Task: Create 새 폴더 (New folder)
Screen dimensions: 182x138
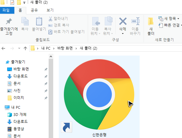Action: tap(151, 26)
